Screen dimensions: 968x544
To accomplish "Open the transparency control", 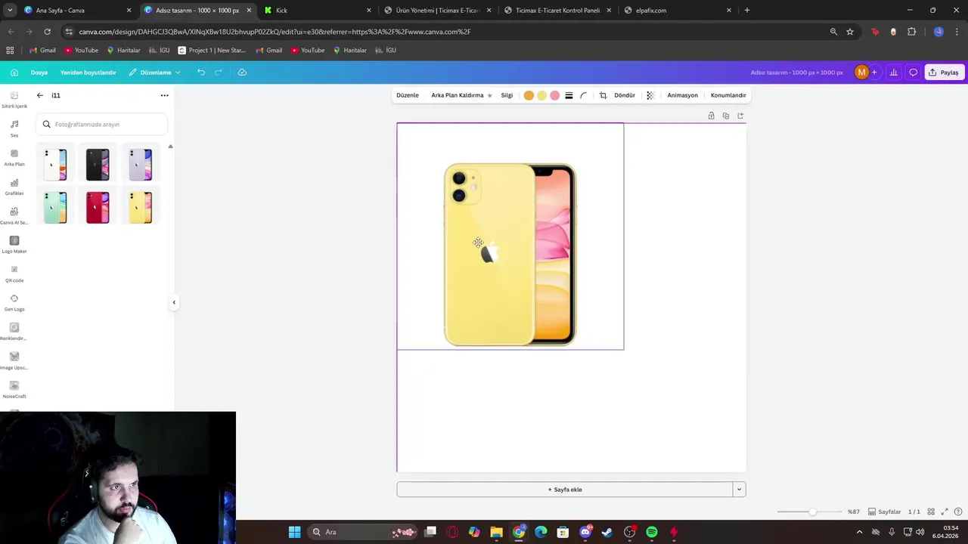I will tap(650, 95).
